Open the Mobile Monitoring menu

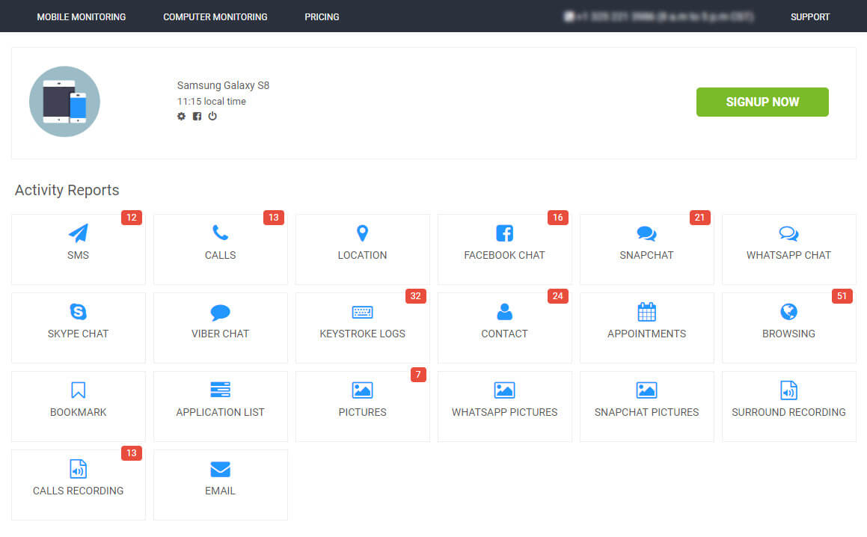tap(82, 16)
